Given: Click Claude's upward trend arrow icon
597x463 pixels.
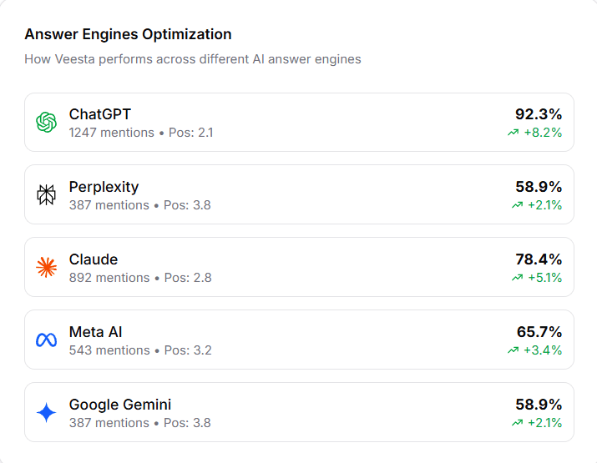Looking at the screenshot, I should click(x=518, y=278).
